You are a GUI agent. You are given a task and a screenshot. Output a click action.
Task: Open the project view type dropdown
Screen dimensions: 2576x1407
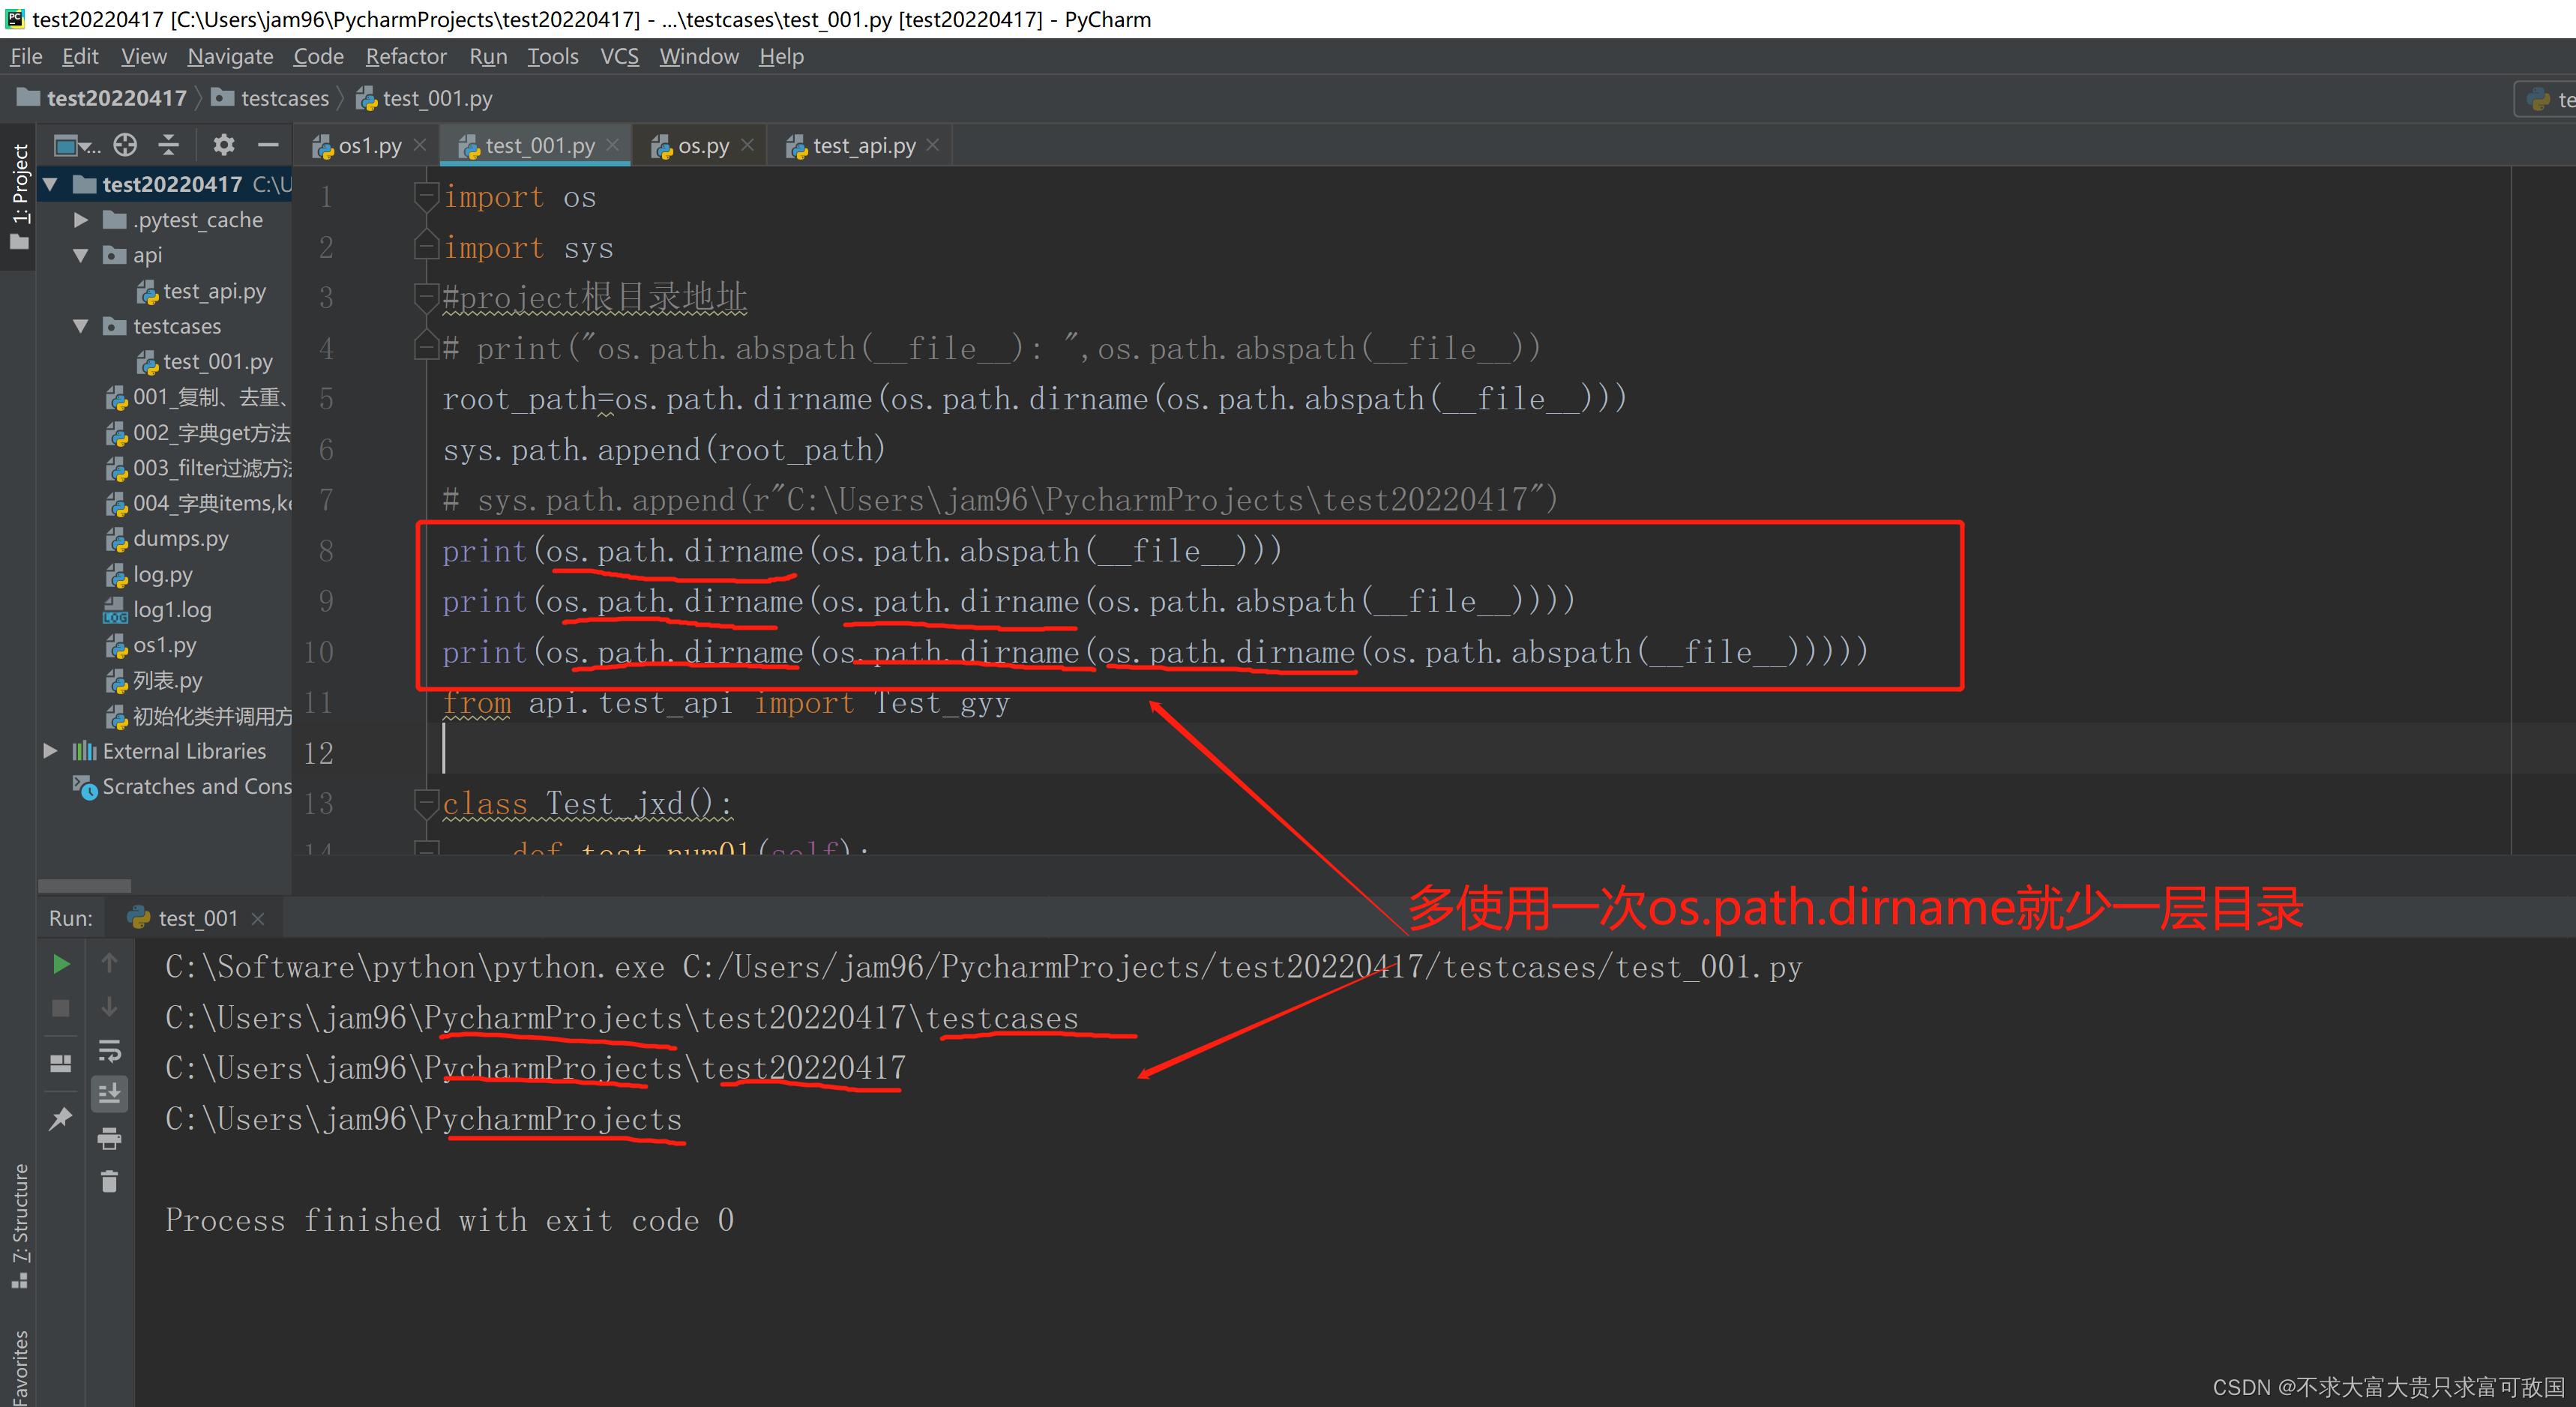coord(76,146)
